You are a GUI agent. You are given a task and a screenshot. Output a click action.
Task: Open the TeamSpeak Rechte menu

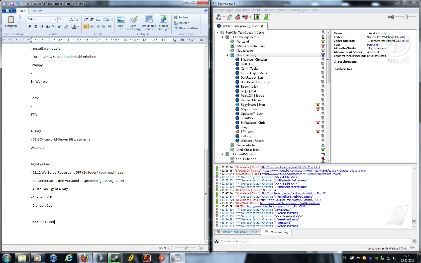pyautogui.click(x=269, y=10)
